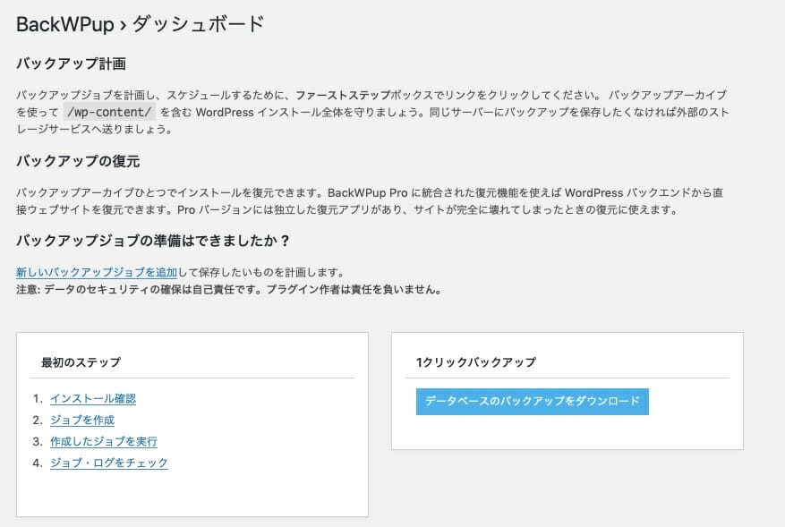Open the インストール確認 link
The width and height of the screenshot is (785, 527).
[x=93, y=399]
